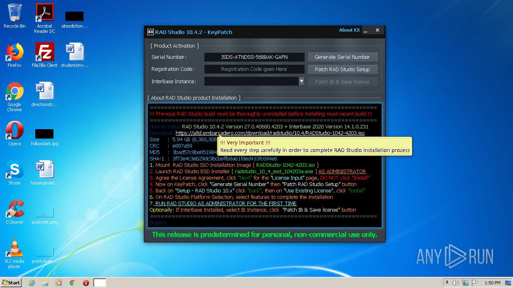Click the red uninstall warning text
Viewport: 513px width, 288px height.
pos(261,114)
